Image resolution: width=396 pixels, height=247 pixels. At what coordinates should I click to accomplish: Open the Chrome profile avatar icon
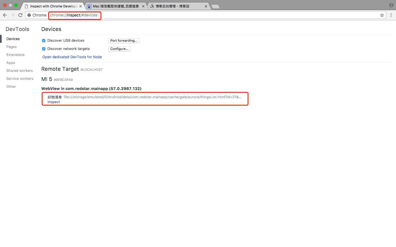pos(391,5)
